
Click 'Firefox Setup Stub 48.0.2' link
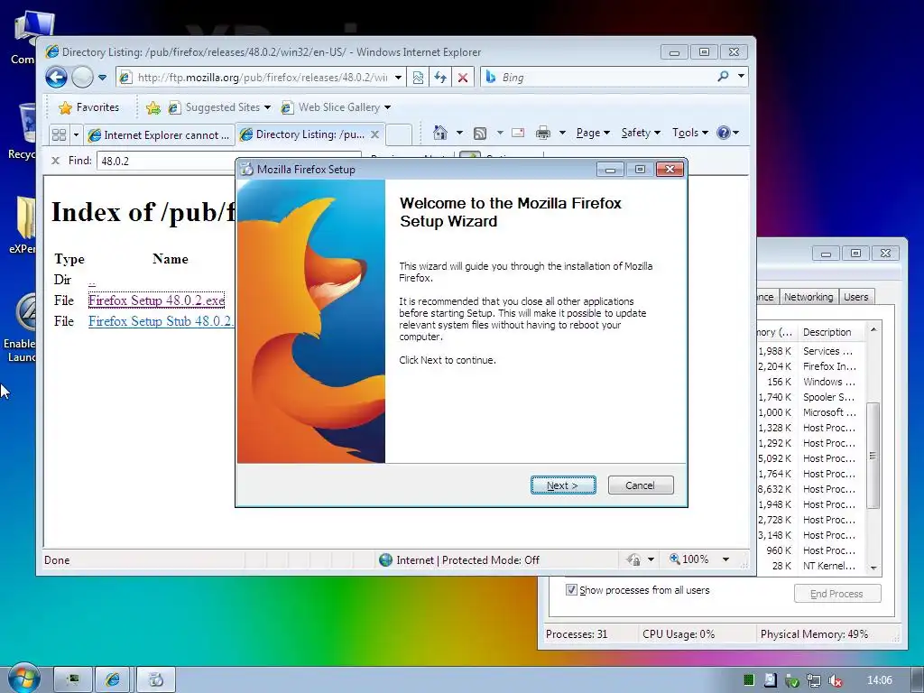click(161, 321)
